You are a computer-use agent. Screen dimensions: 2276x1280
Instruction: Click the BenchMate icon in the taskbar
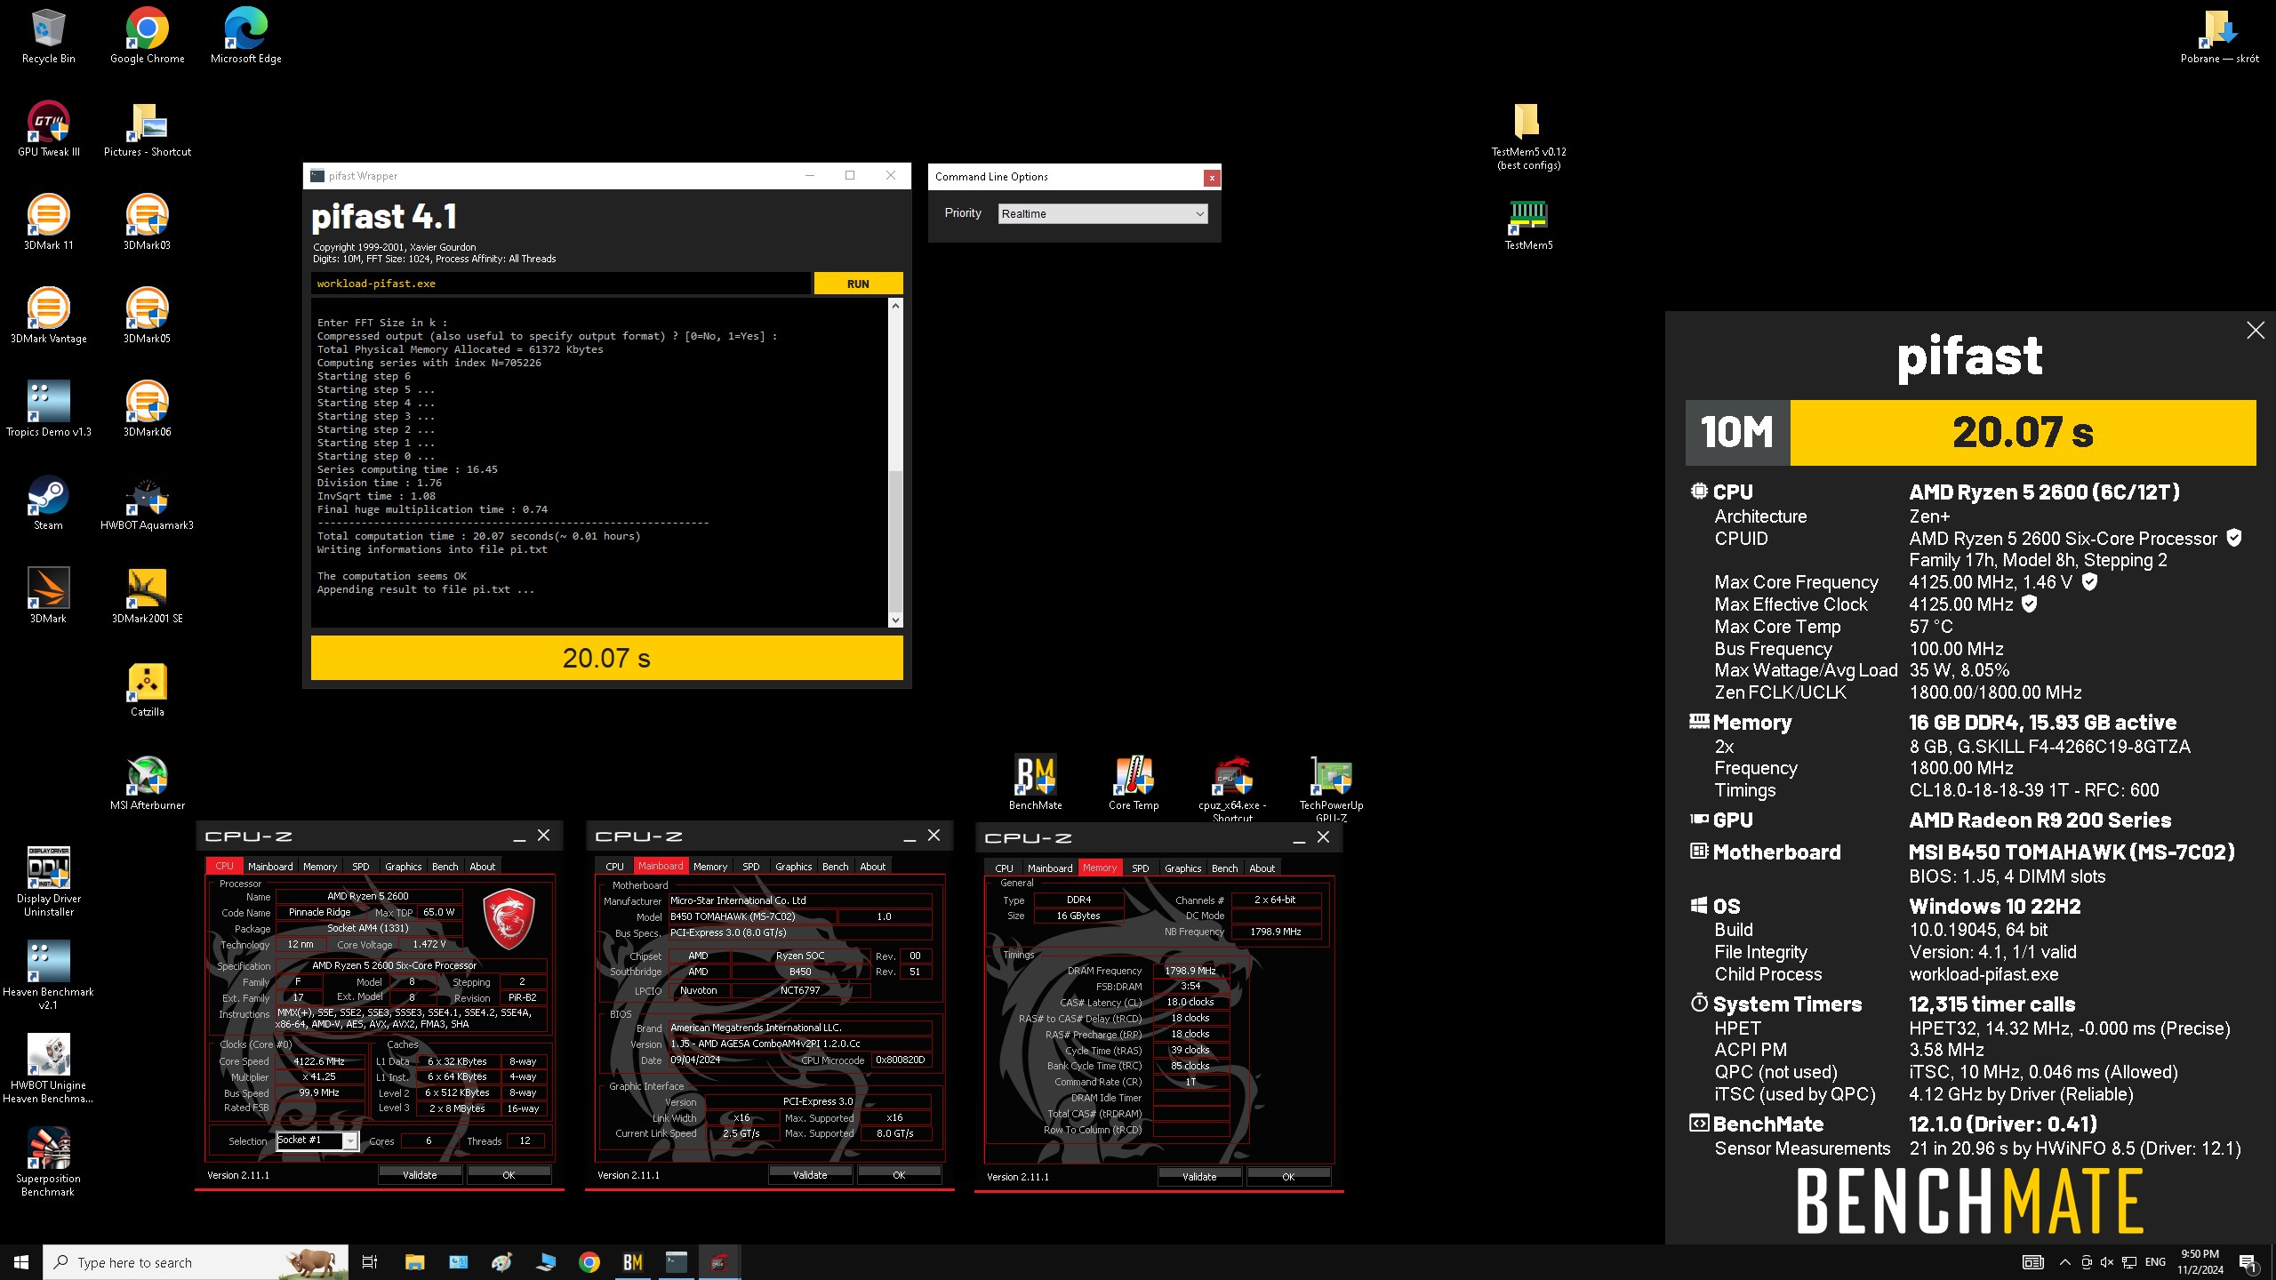coord(633,1262)
